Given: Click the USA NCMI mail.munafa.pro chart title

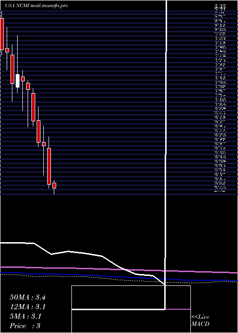Looking at the screenshot, I should (37, 6).
